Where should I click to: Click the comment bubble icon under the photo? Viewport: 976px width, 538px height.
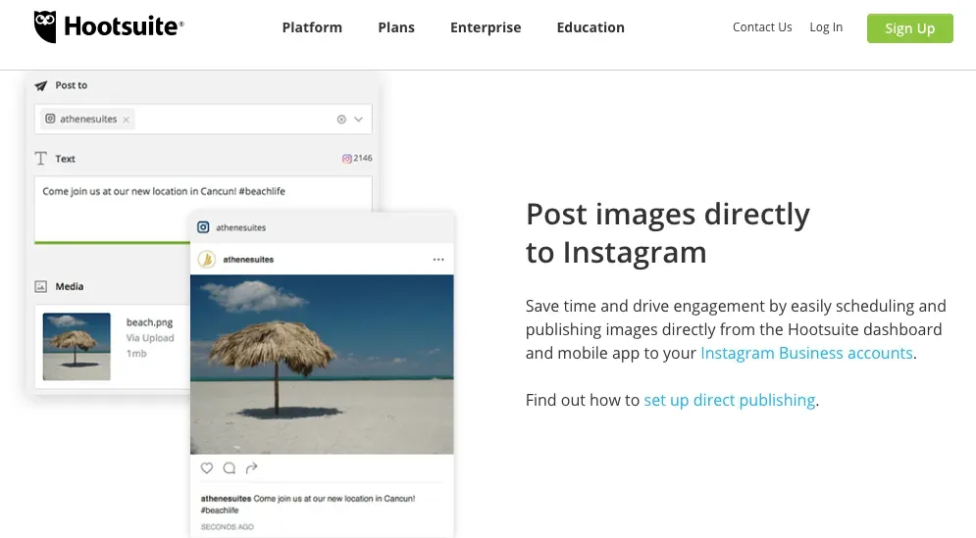230,468
